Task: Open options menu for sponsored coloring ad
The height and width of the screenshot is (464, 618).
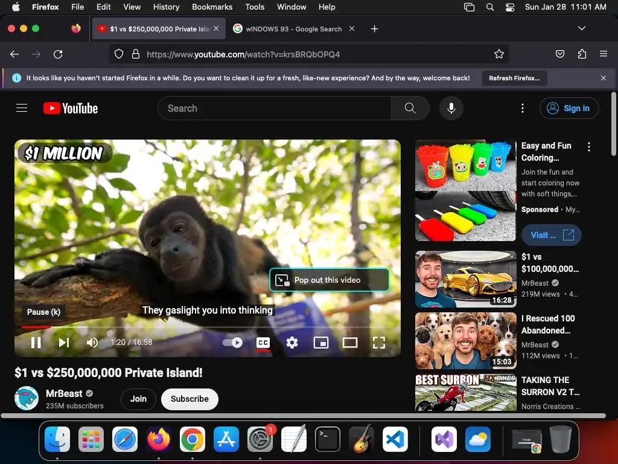Action: (589, 147)
